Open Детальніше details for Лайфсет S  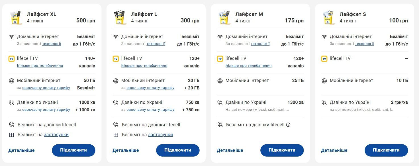tap(334, 150)
